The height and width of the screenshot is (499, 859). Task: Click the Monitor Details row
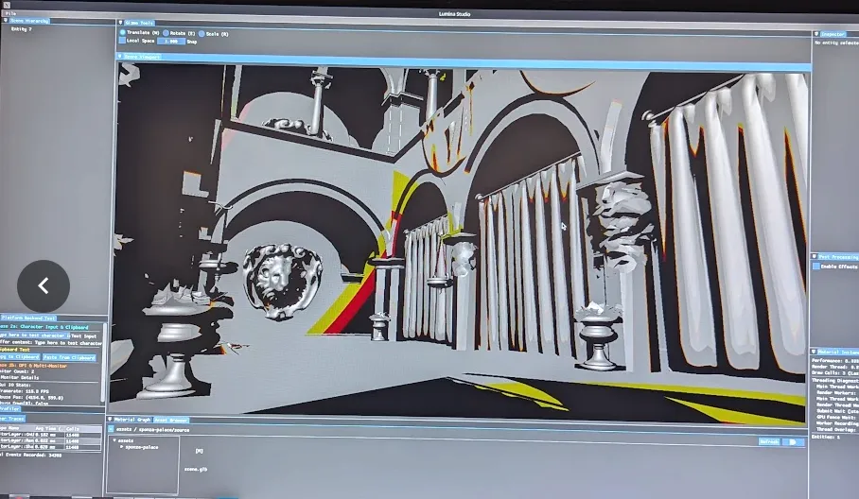click(x=20, y=377)
